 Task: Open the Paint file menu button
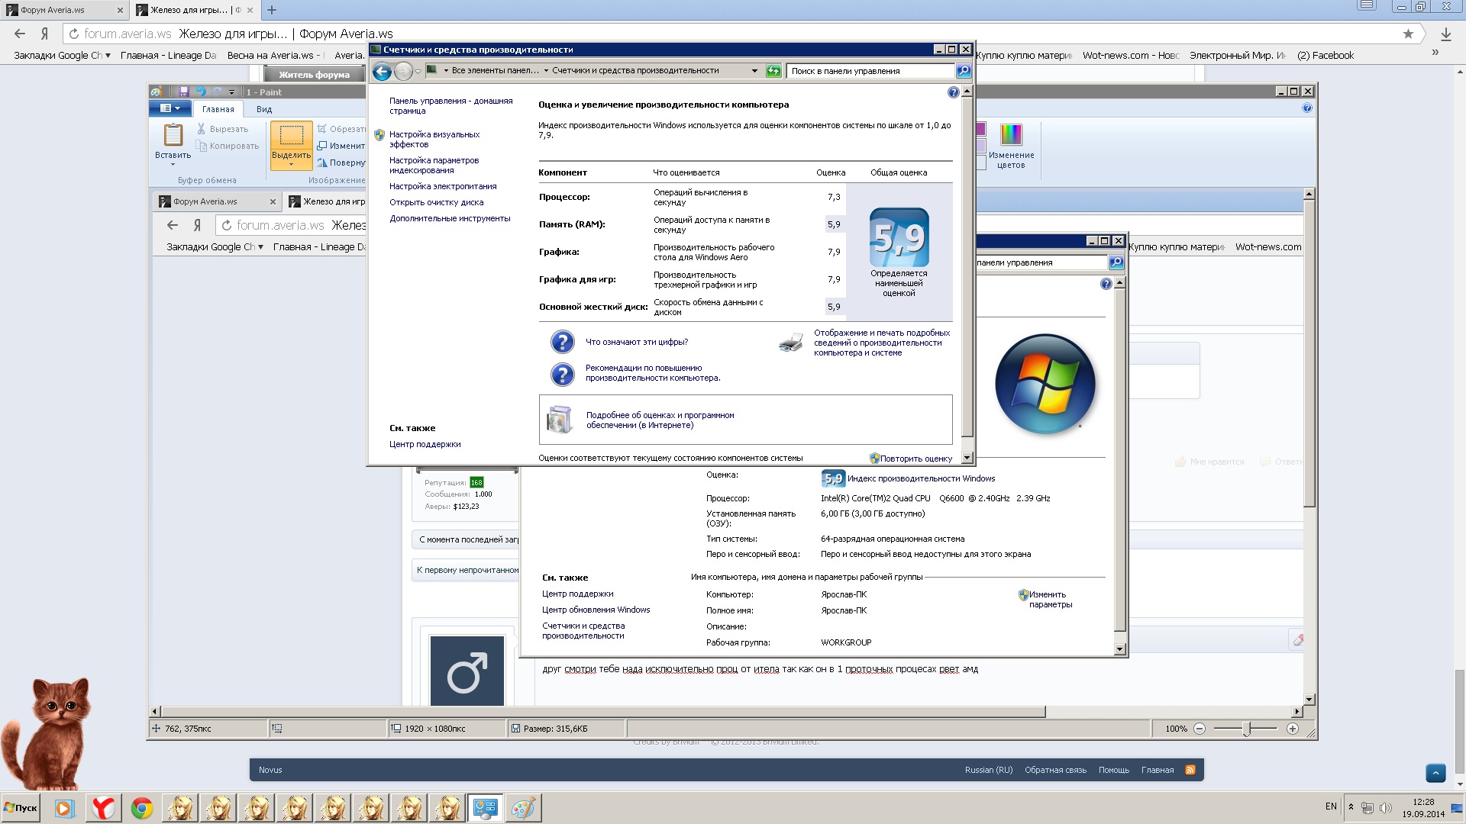pos(170,108)
